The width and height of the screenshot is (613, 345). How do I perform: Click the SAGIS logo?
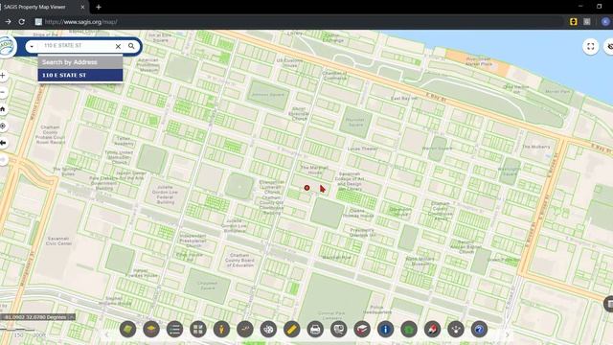(x=6, y=47)
